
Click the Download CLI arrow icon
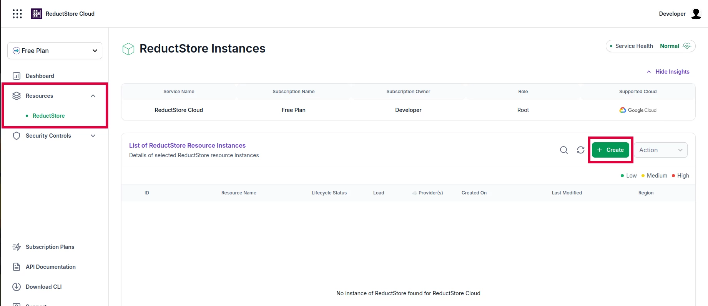tap(17, 287)
